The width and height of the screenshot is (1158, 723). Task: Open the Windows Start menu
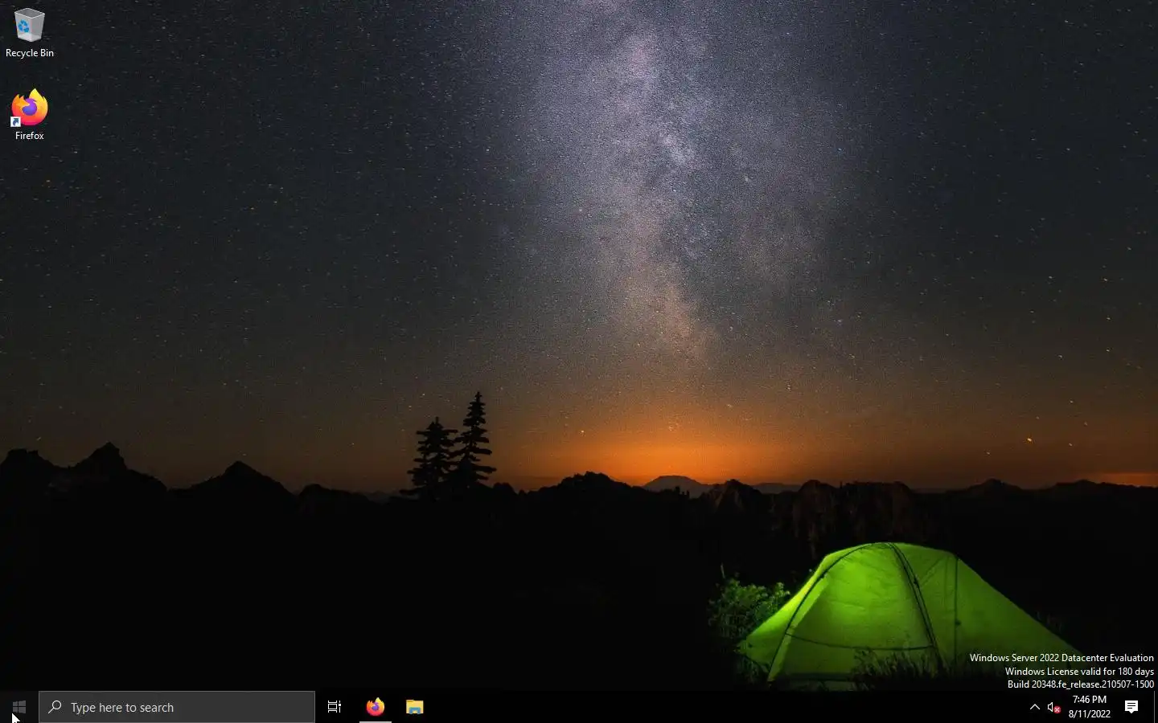click(x=19, y=707)
